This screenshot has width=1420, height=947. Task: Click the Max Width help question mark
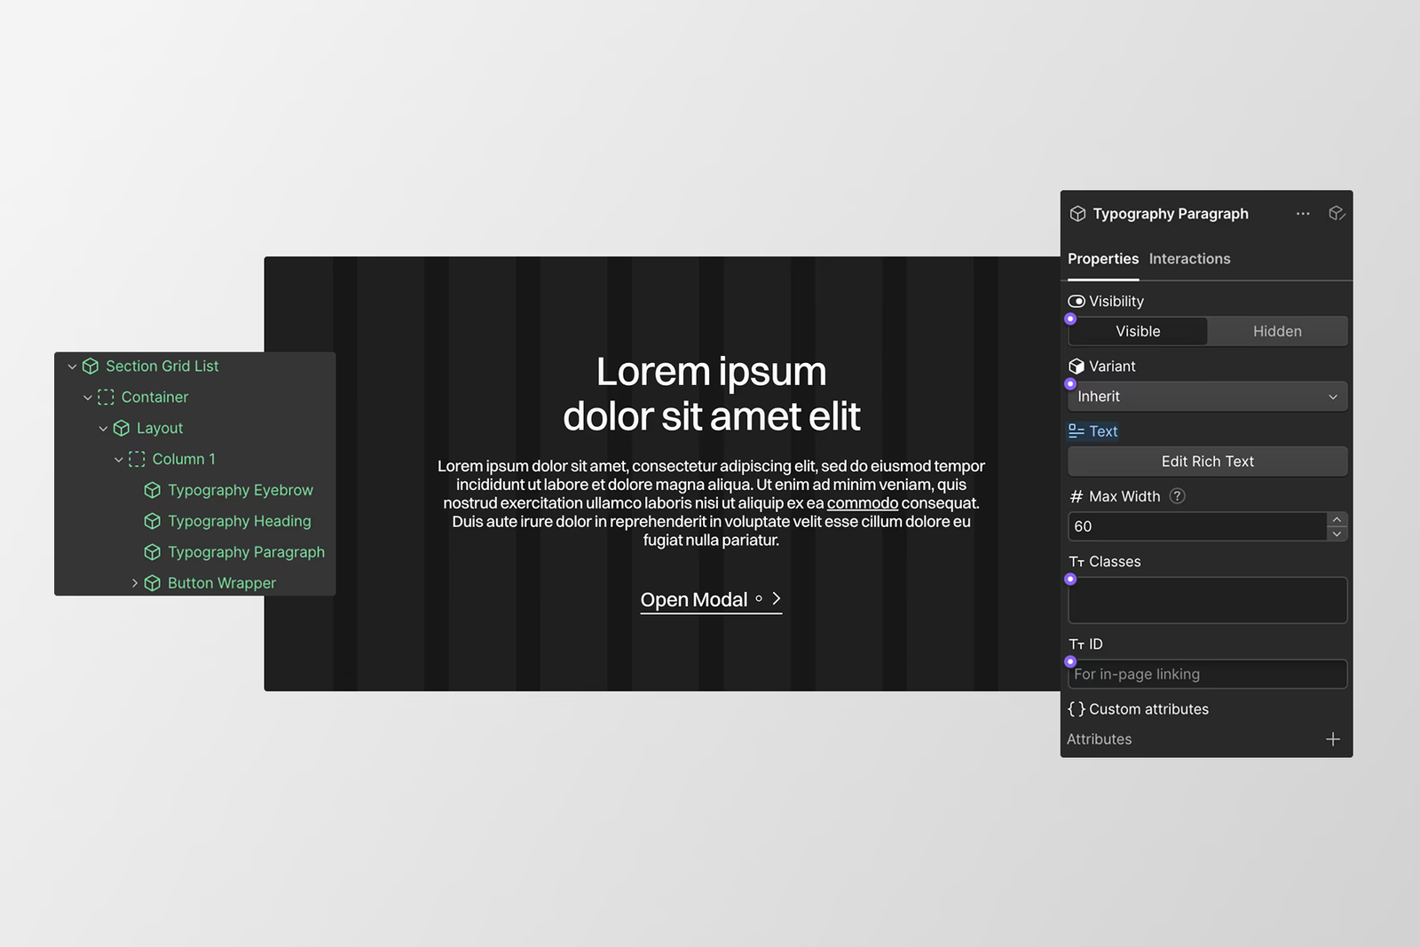1178,496
